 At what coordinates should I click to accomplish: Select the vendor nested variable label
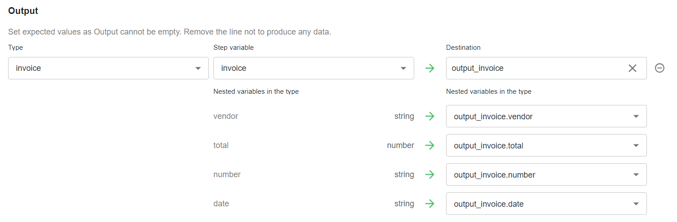click(x=226, y=116)
